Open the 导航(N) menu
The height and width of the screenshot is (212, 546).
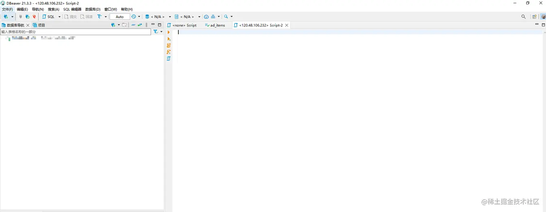(x=38, y=9)
